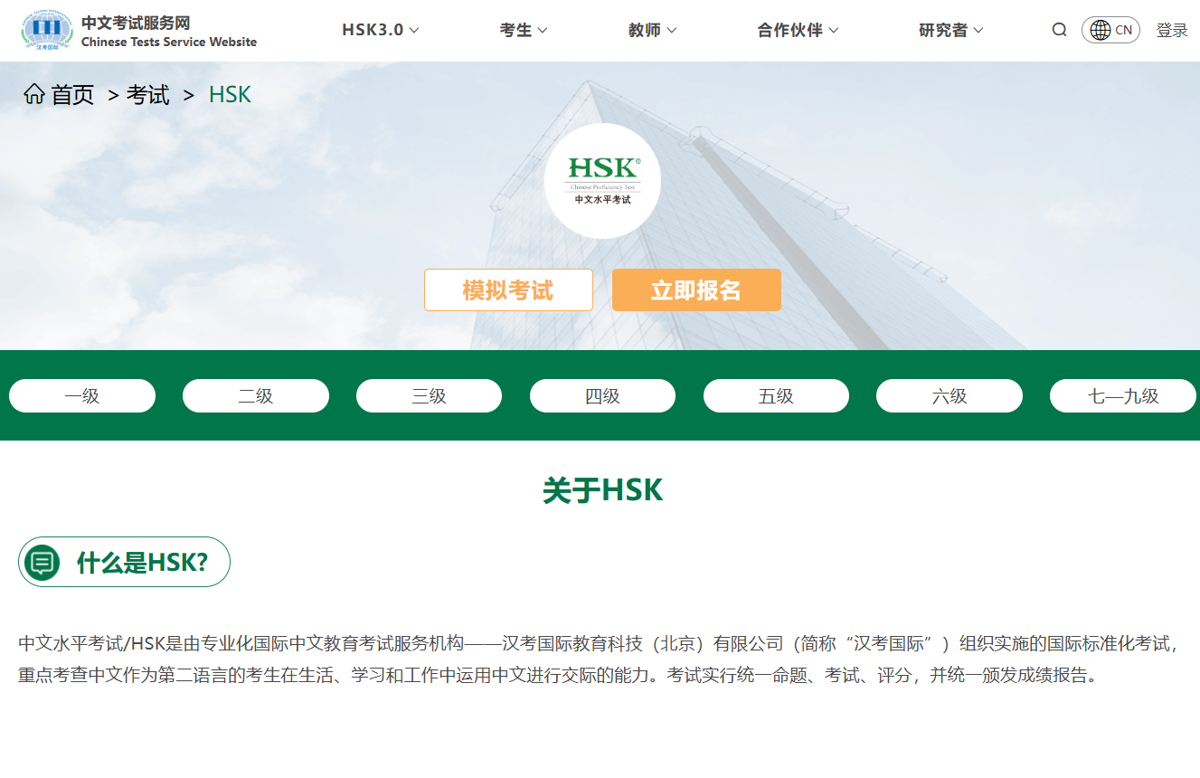Image resolution: width=1200 pixels, height=778 pixels.
Task: Open the 七—九级 level tab
Action: coord(1123,395)
